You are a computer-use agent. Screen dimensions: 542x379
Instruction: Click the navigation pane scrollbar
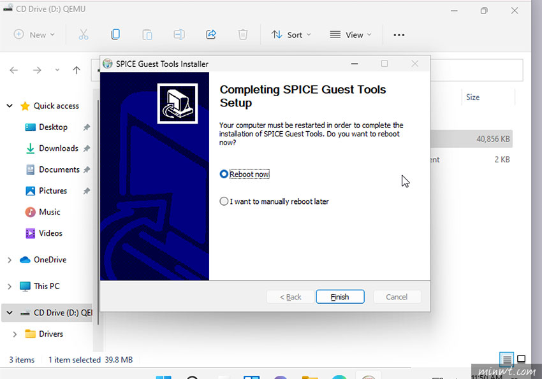click(x=98, y=212)
